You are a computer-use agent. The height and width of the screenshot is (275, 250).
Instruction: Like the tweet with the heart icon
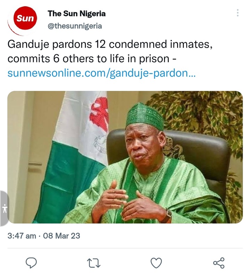(156, 262)
